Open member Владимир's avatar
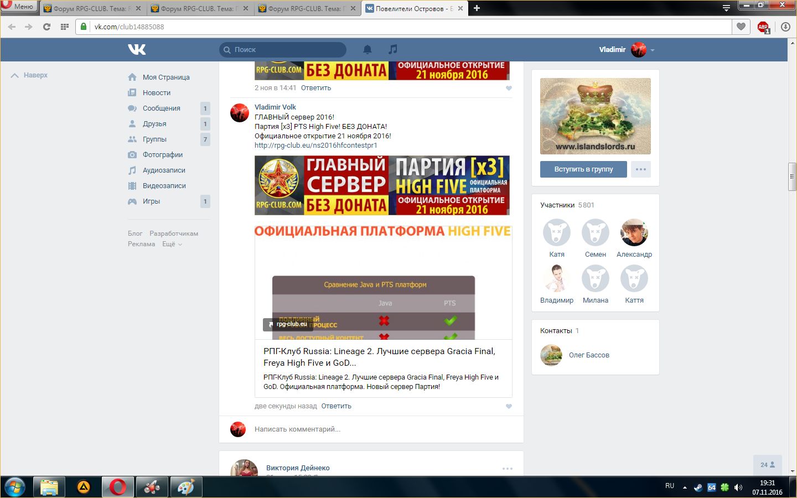The image size is (797, 498). coord(557,278)
